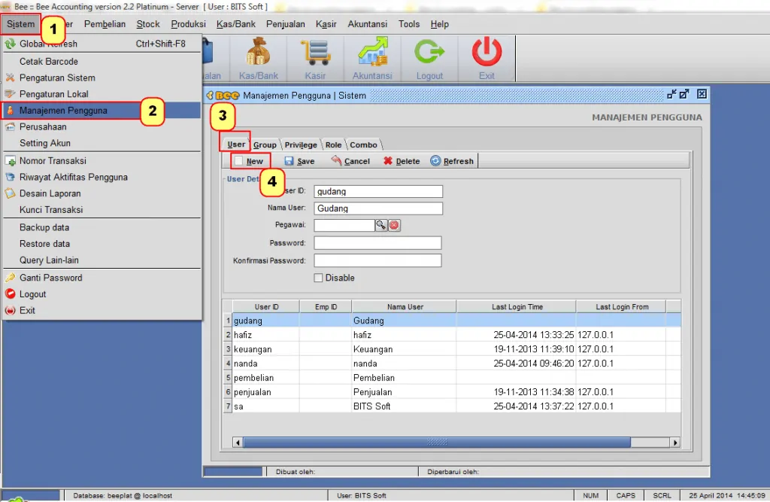This screenshot has width=770, height=502.
Task: Choose Kunci Transaksi menu entry
Action: pos(102,209)
